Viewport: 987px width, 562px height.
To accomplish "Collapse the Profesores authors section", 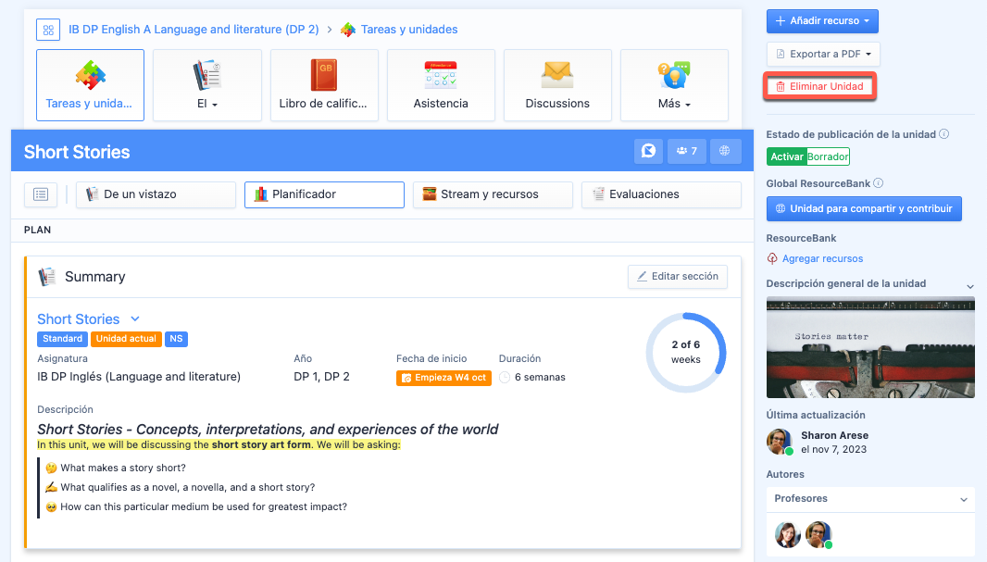I will pos(964,499).
